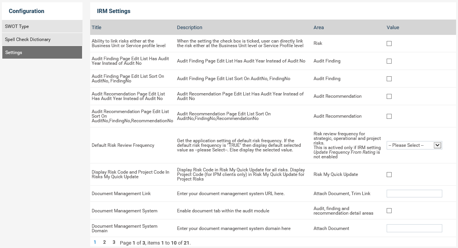Select Settings in Configuration sidebar
The height and width of the screenshot is (248, 458).
click(x=42, y=53)
